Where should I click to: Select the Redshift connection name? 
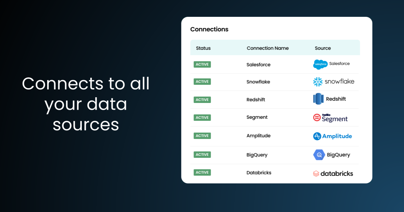256,100
